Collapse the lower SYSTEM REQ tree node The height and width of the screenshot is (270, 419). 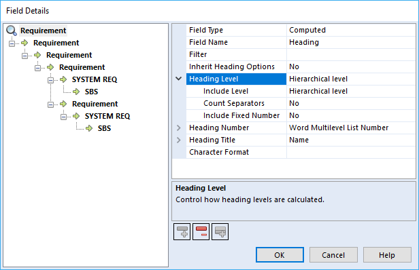[x=64, y=117]
